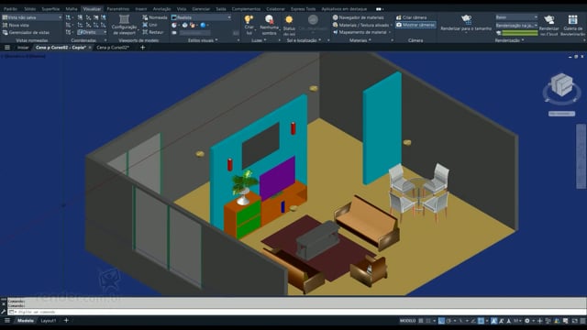Viewport: 587px width, 330px height.
Task: Click the Nomeada viewports tool
Action: coord(155,17)
